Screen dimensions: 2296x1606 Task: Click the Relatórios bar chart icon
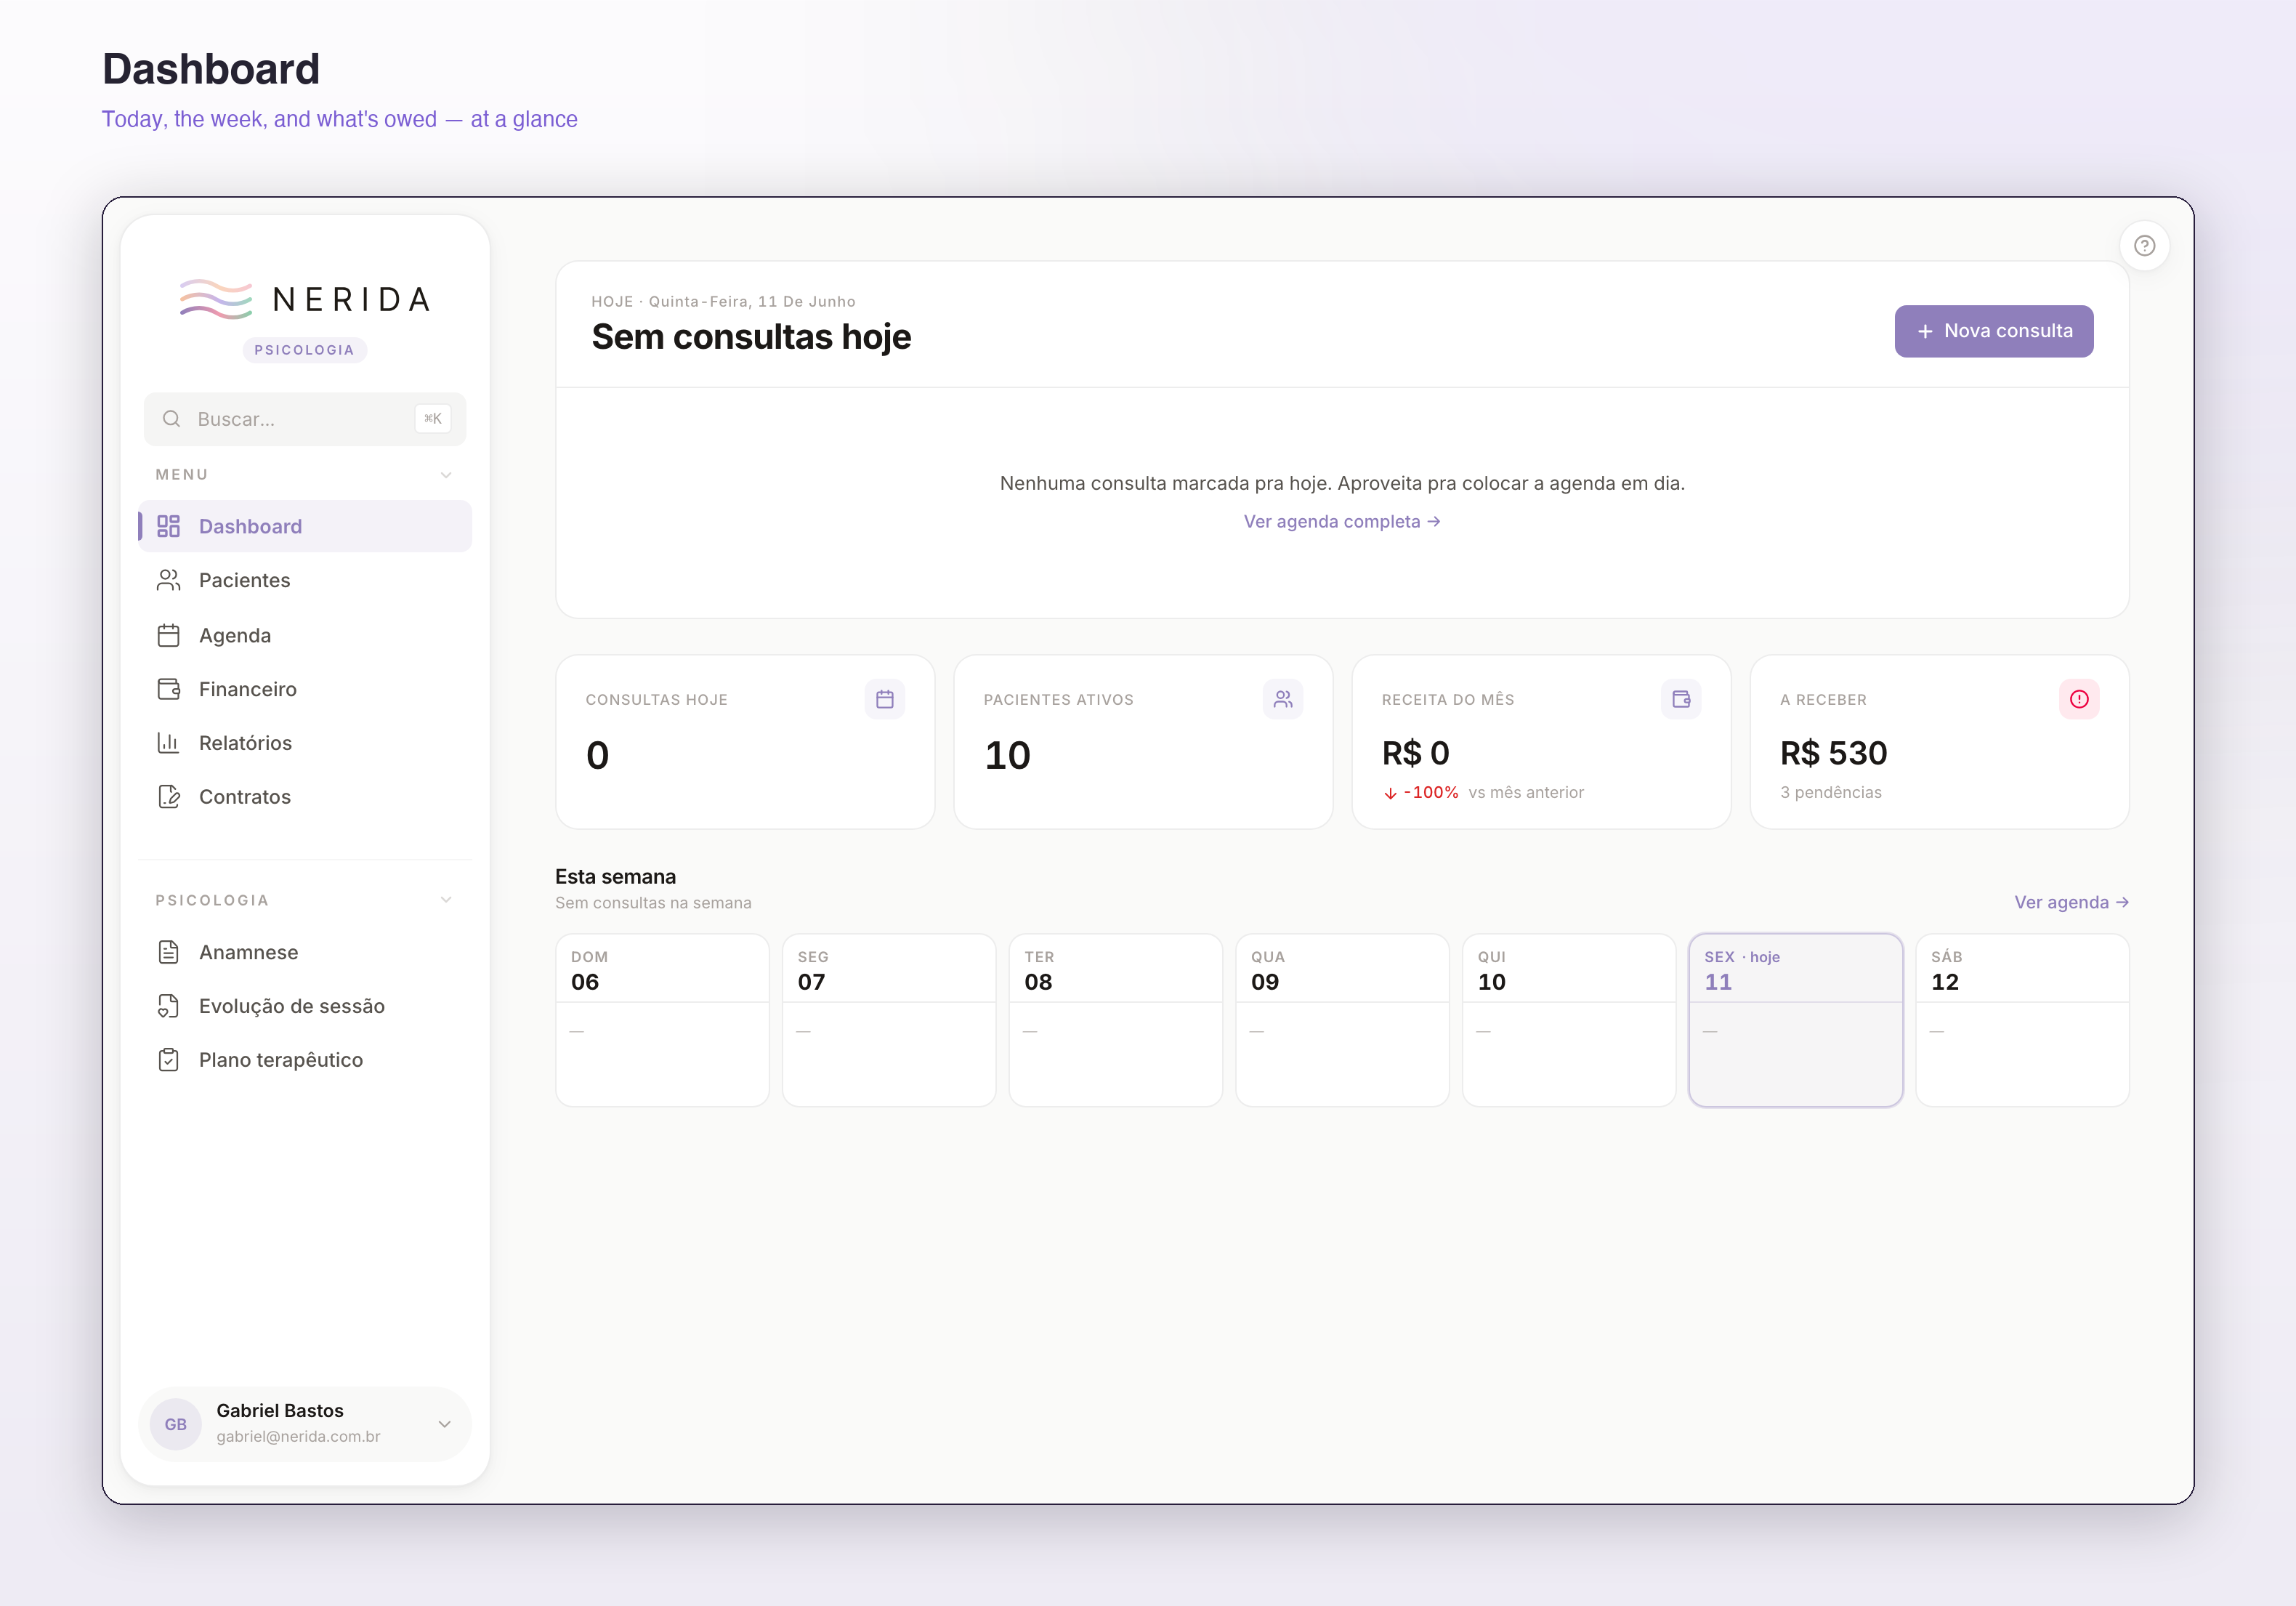coord(168,743)
